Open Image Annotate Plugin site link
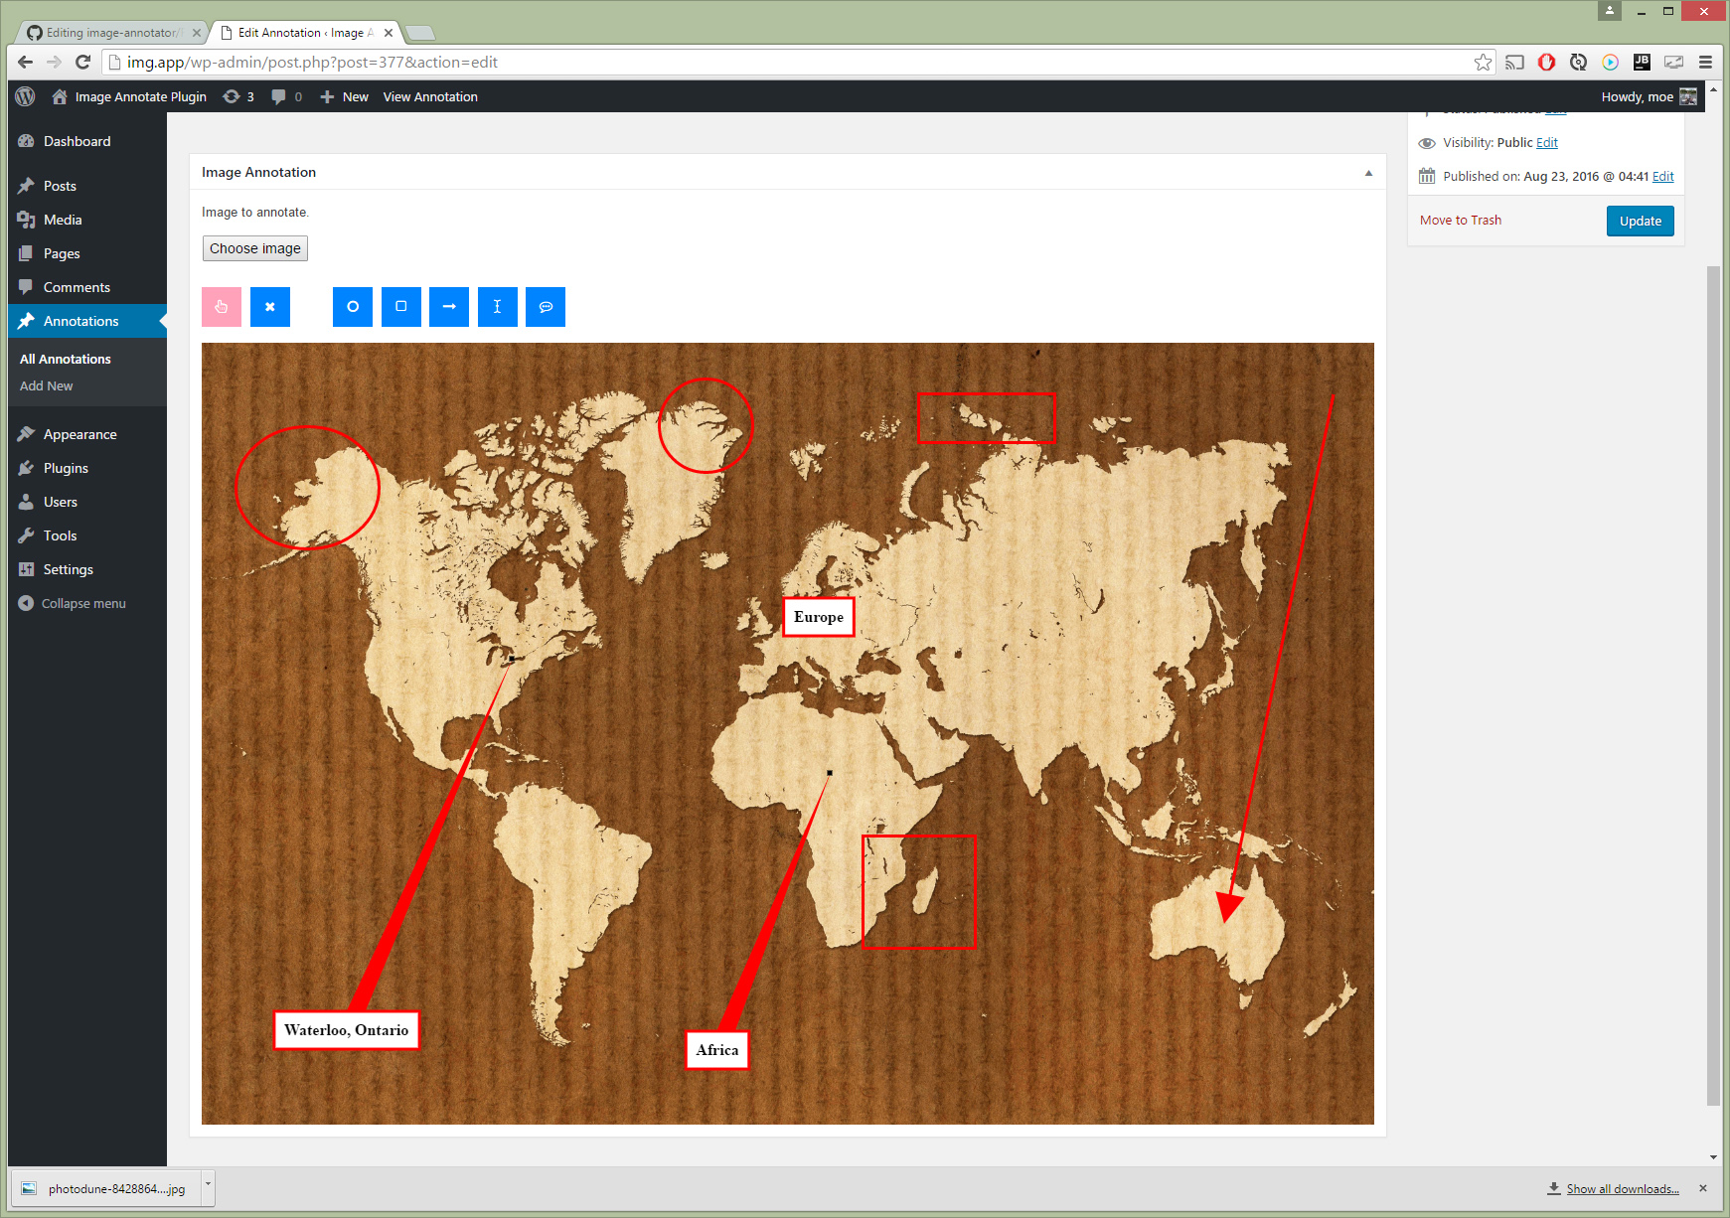Image resolution: width=1730 pixels, height=1218 pixels. coord(130,96)
